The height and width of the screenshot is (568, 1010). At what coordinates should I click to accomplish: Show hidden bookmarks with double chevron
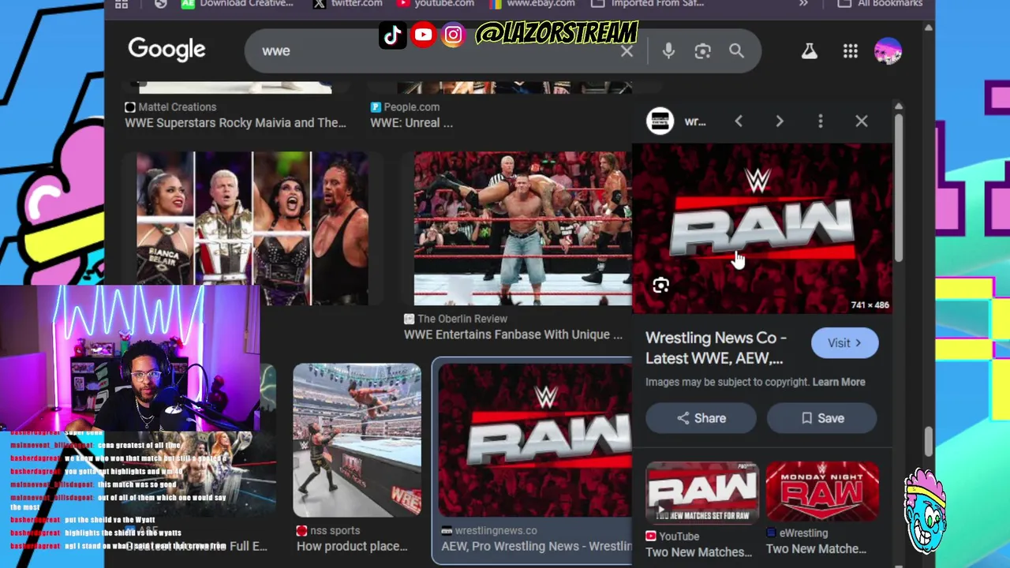click(803, 4)
